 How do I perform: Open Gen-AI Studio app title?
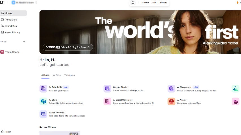click(x=120, y=87)
